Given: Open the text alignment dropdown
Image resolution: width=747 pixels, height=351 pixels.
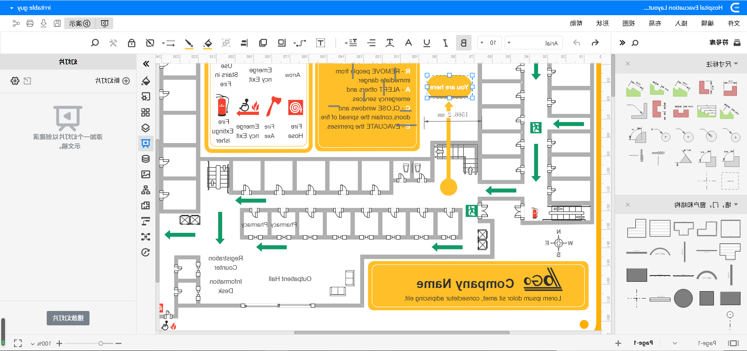Looking at the screenshot, I should 351,43.
